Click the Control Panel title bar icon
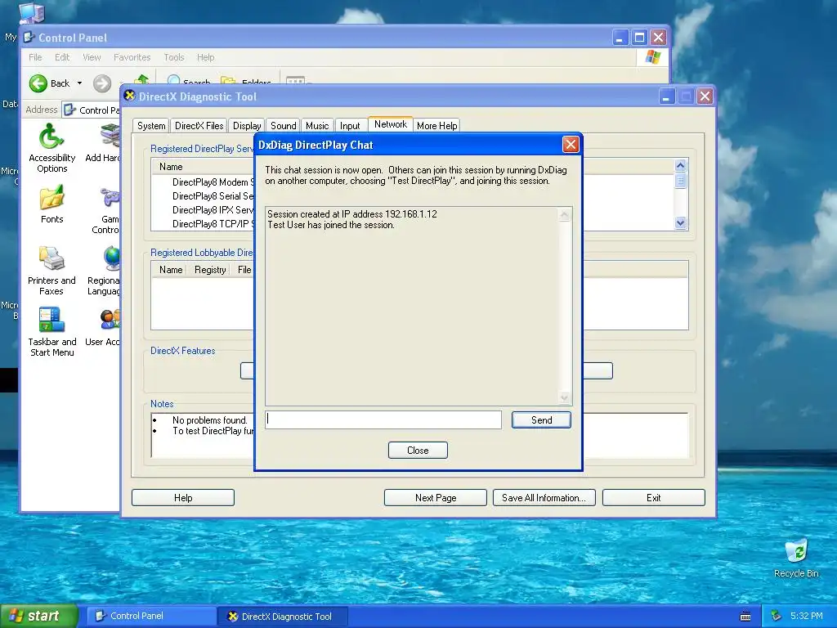The width and height of the screenshot is (837, 628). 29,38
